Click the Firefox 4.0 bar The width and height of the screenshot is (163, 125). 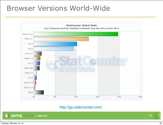pyautogui.click(x=34, y=88)
